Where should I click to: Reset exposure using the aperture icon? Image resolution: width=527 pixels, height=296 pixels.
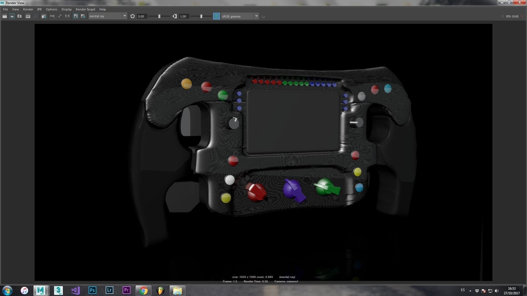[x=133, y=16]
